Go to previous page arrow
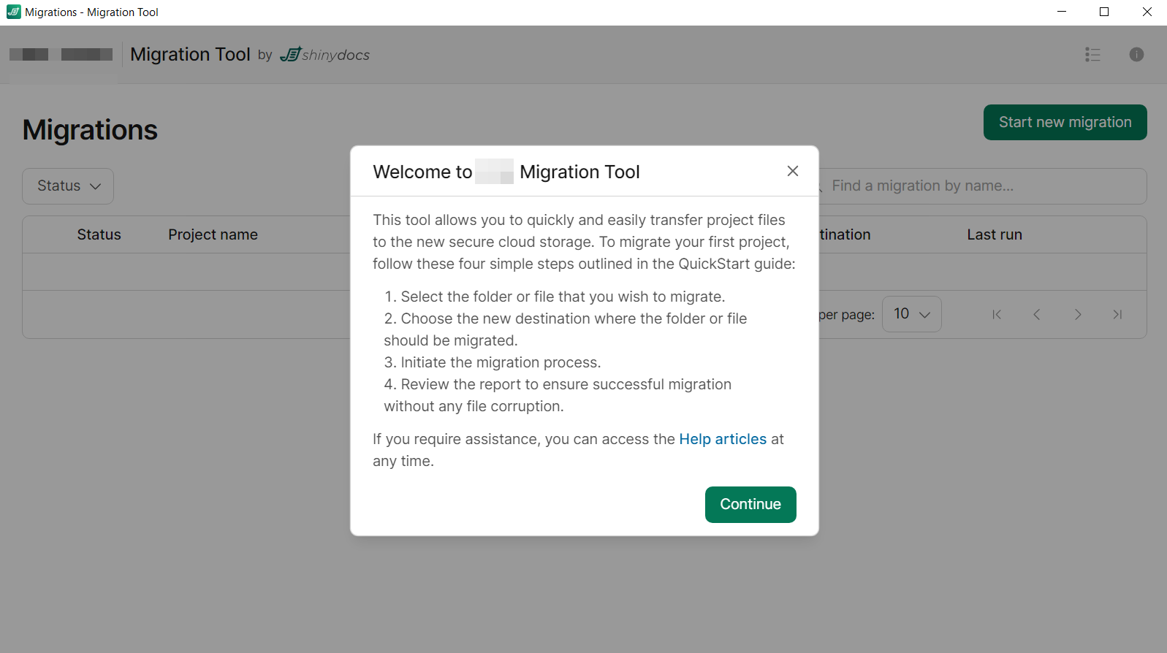This screenshot has height=653, width=1167. click(1036, 315)
